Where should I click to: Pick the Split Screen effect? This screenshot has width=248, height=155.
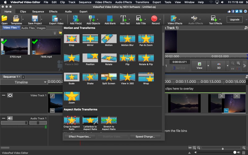click(x=109, y=77)
